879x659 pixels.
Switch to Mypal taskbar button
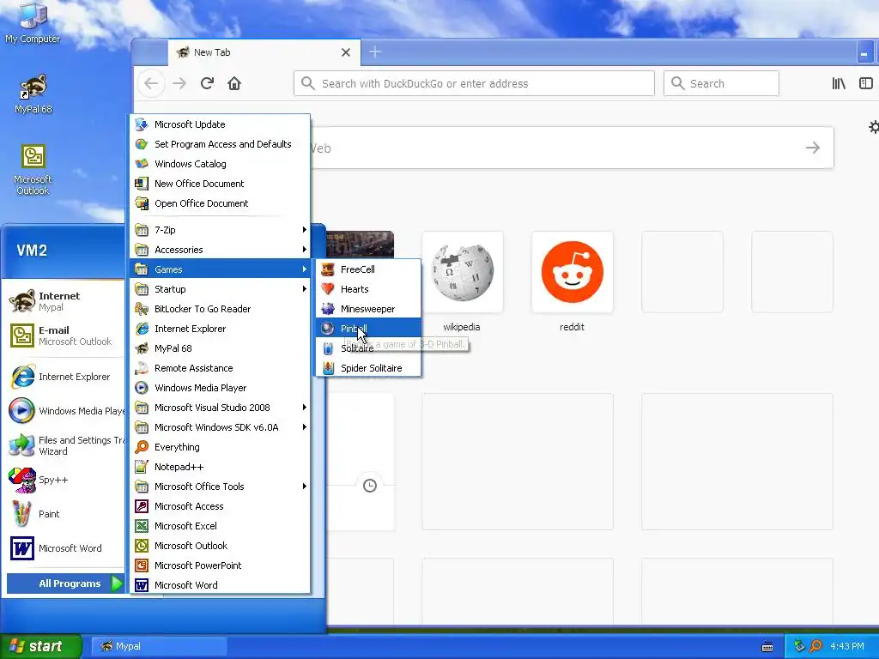coord(159,646)
